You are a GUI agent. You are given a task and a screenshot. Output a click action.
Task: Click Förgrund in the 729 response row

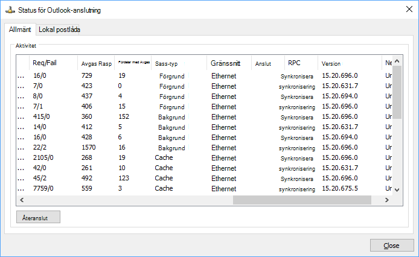pyautogui.click(x=172, y=77)
